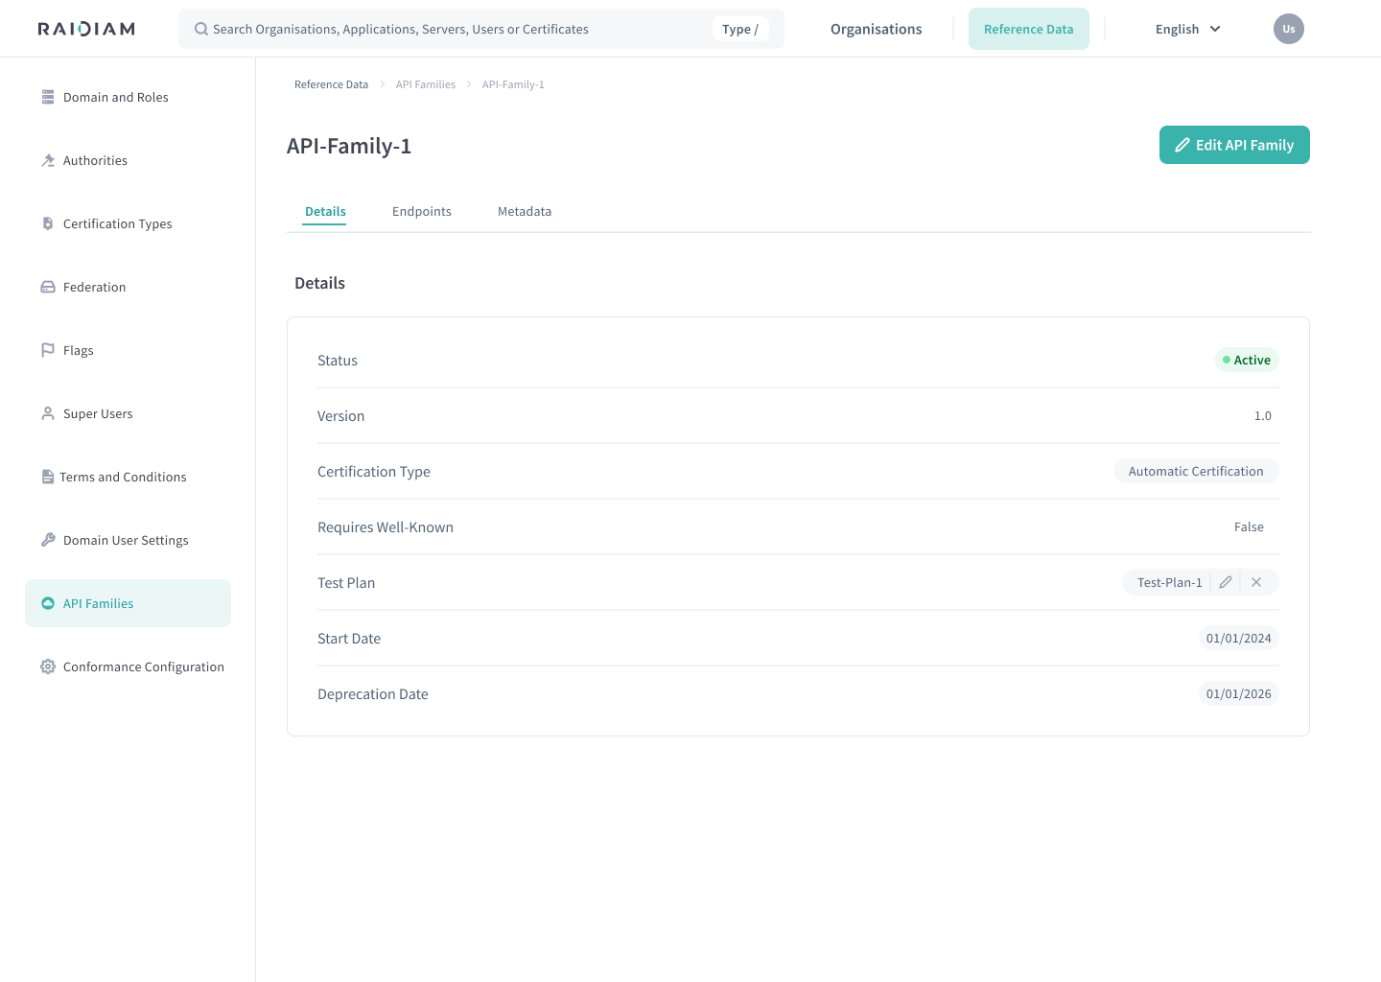Viewport: 1381px width, 982px height.
Task: Select Domain and Roles in the sidebar
Action: (x=115, y=97)
